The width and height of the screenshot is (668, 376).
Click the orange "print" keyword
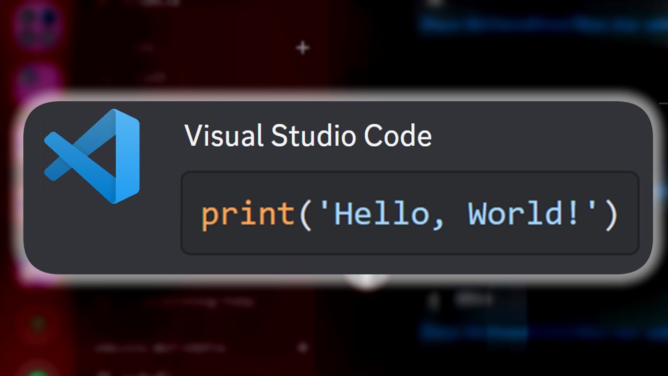pos(248,215)
